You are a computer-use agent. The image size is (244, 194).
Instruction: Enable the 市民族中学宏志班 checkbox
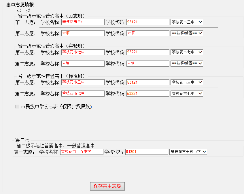[17, 107]
